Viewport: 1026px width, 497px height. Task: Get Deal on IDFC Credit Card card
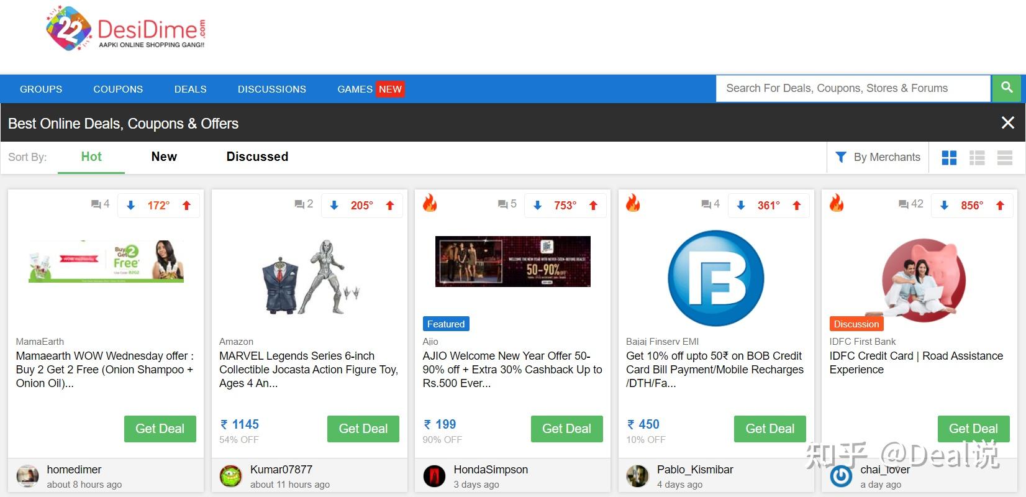click(x=974, y=429)
